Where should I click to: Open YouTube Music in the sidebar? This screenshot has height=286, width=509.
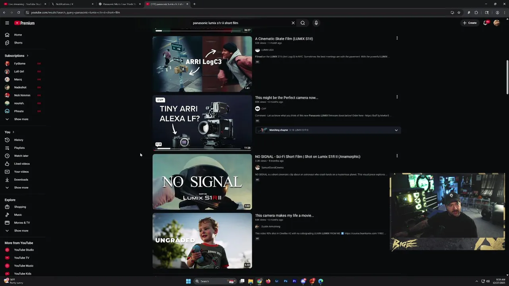[x=23, y=266]
